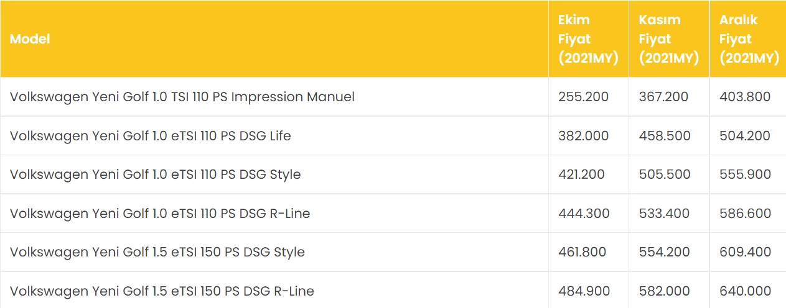Click the Ekim Fiyat column header
Viewport: 786px width, 308px height.
(x=587, y=38)
